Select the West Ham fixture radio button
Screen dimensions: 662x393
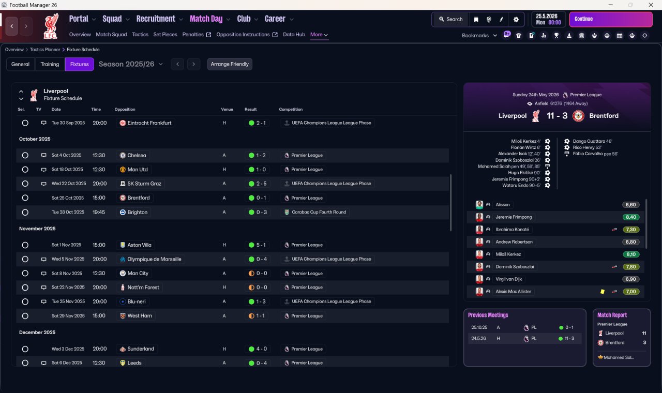click(x=25, y=316)
